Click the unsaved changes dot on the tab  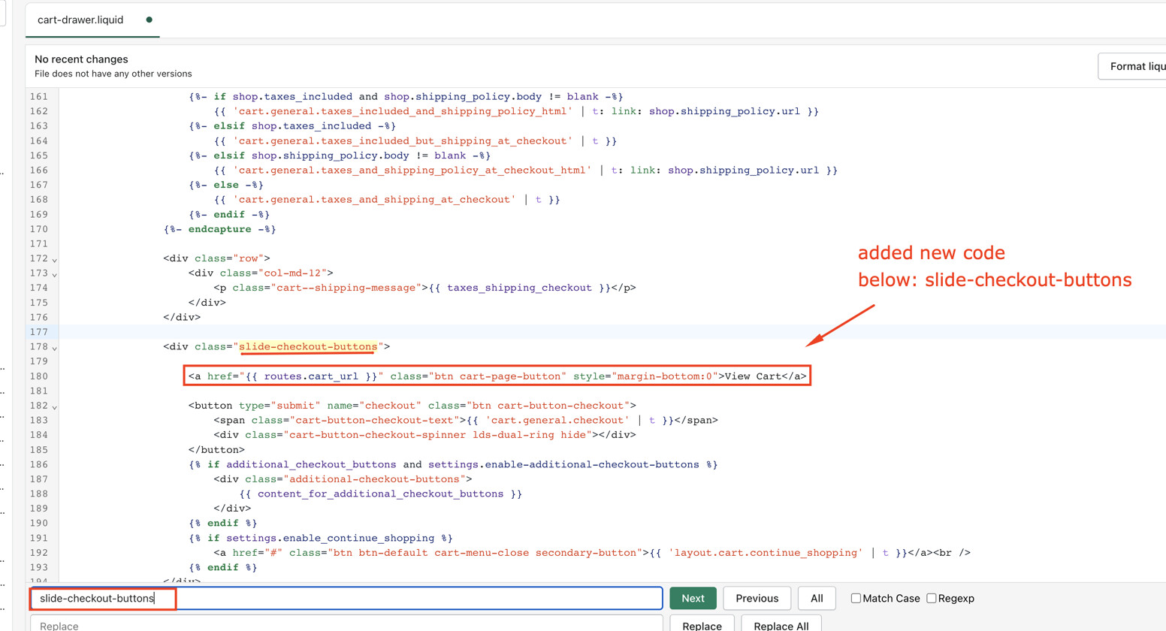point(149,20)
